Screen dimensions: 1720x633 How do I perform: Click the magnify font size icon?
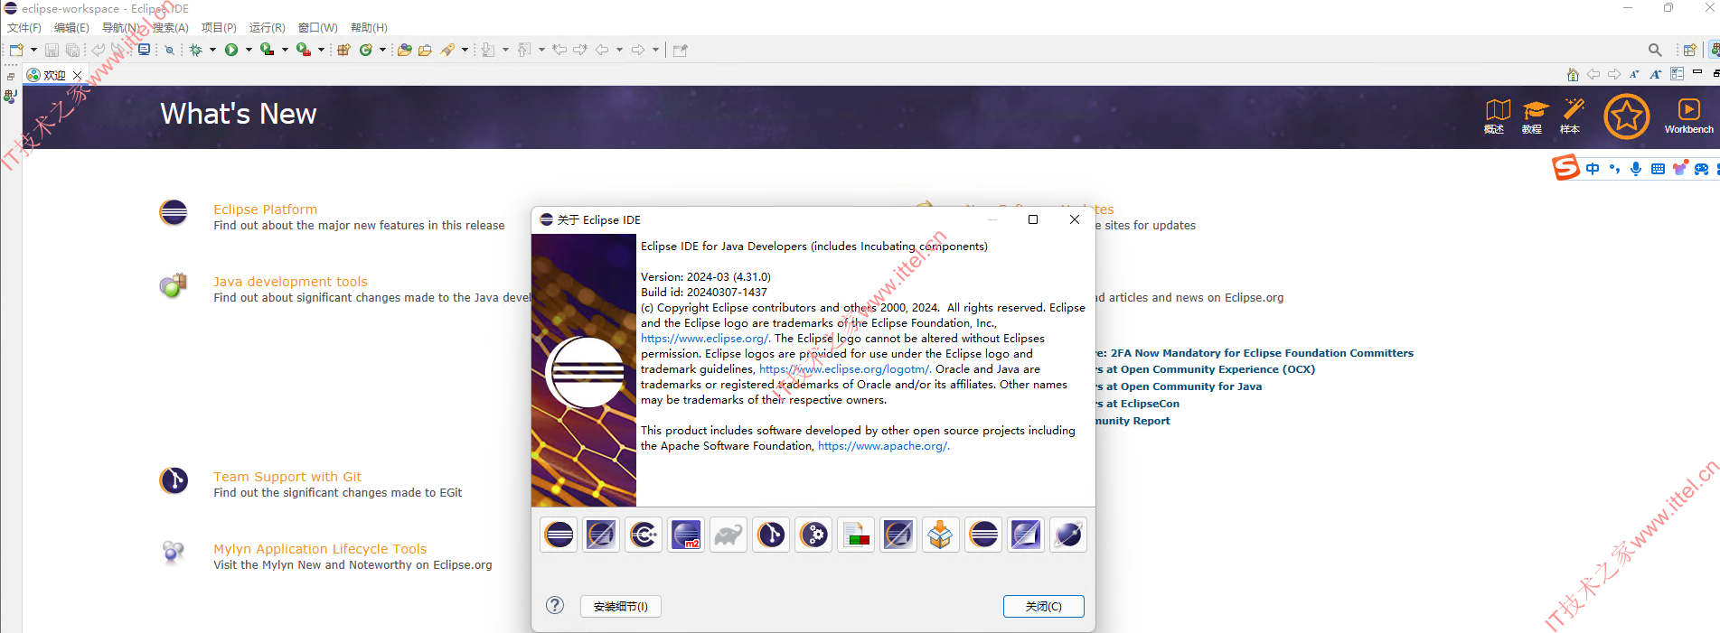pyautogui.click(x=1655, y=74)
